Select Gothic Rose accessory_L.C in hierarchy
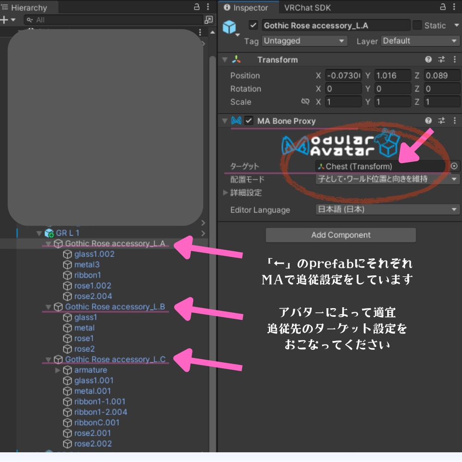462x462 pixels. 115,359
